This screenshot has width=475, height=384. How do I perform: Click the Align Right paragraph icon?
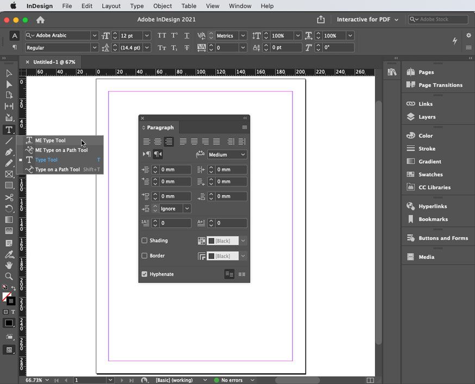pyautogui.click(x=169, y=142)
